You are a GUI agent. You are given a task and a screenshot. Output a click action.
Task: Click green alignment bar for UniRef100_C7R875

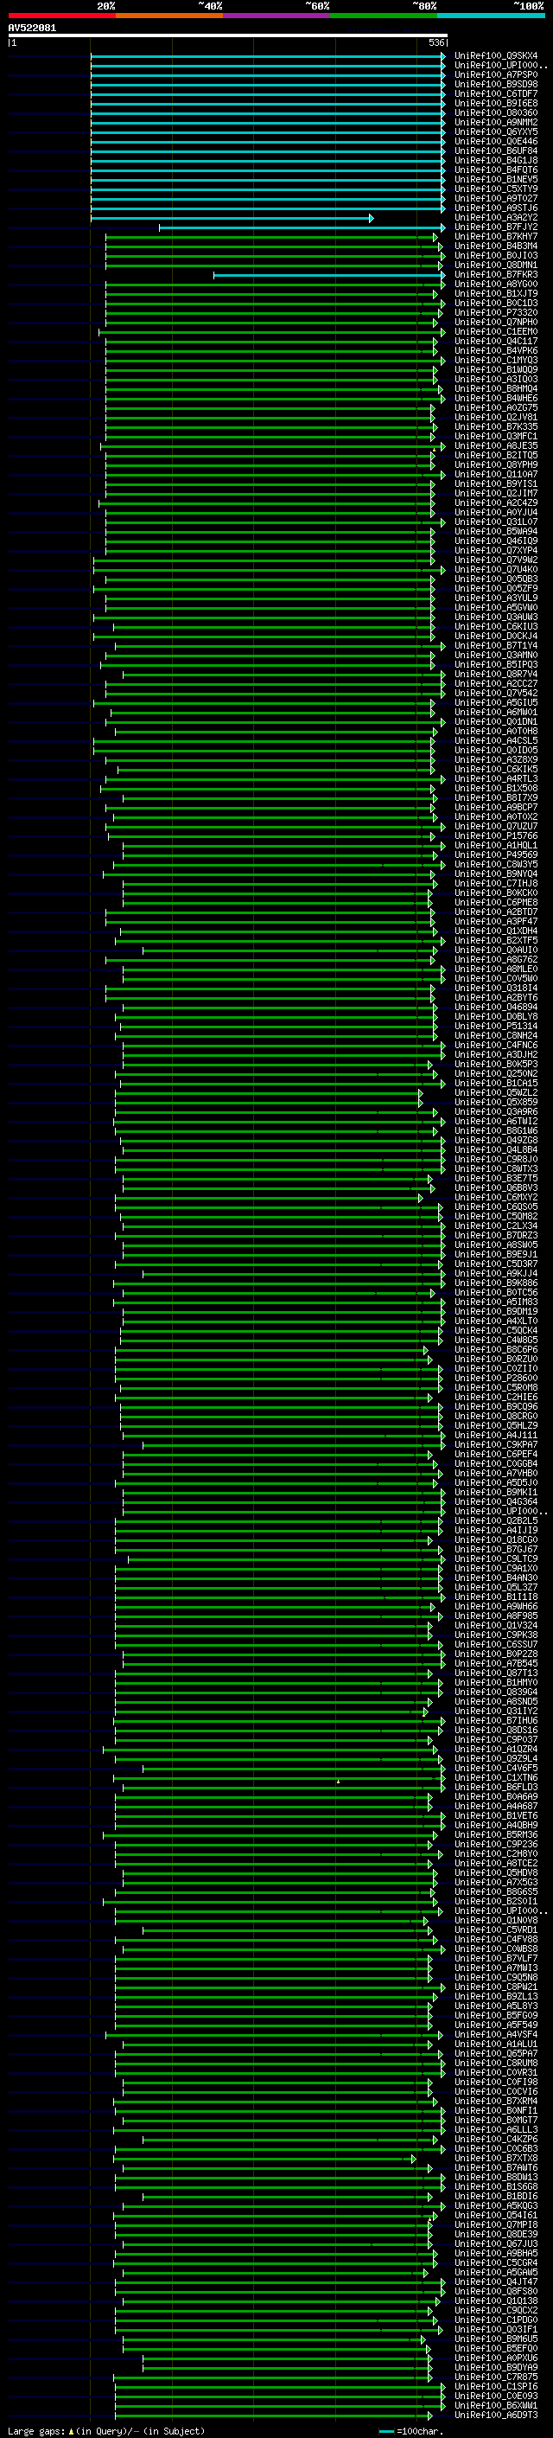(x=272, y=2377)
